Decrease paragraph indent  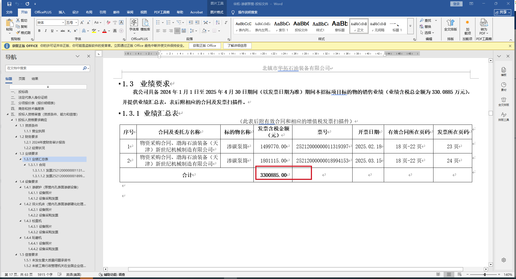(191, 22)
